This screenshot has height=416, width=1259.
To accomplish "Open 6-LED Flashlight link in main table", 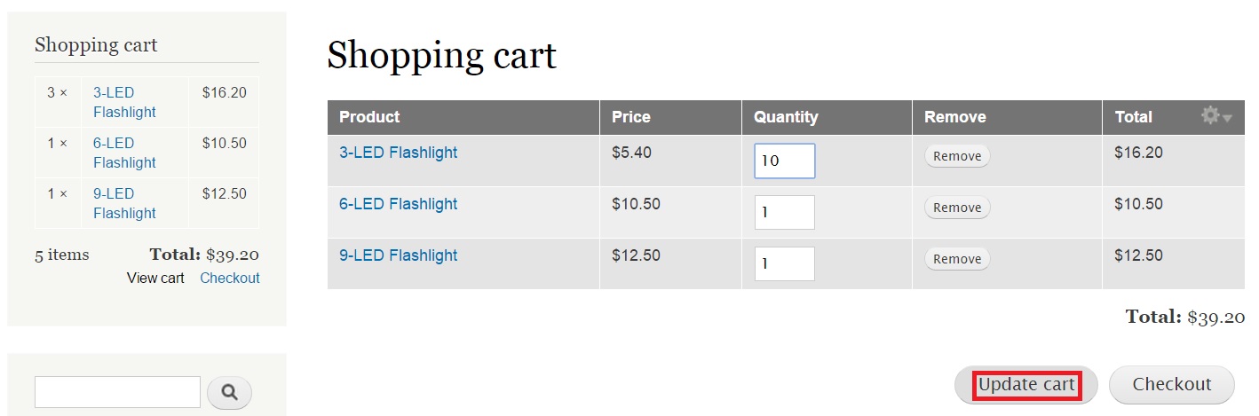I will [x=399, y=204].
